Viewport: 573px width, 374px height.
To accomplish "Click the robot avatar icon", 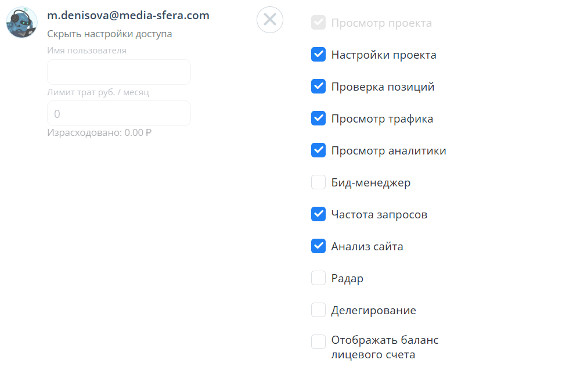I will click(x=21, y=22).
